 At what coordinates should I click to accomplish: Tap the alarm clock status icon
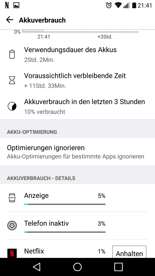[x=109, y=5]
